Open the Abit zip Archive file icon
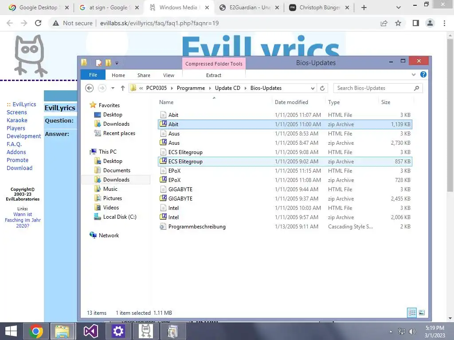Screen dimensions: 454x340 coord(163,124)
